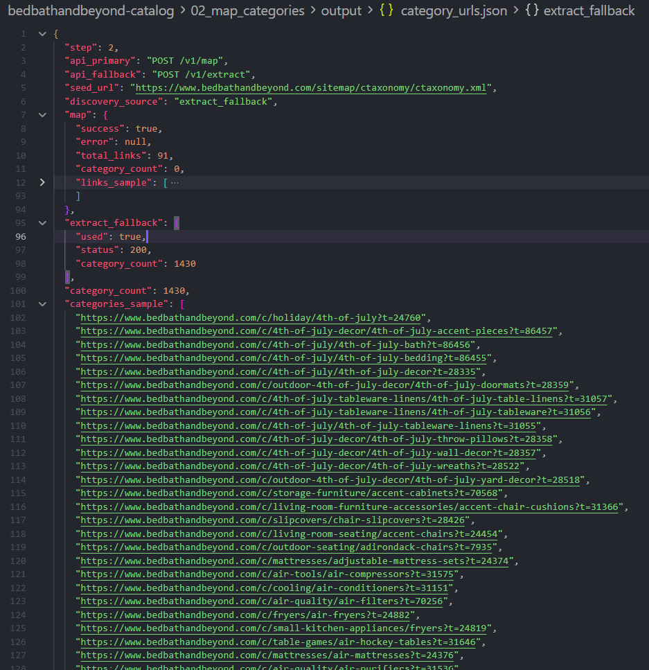Viewport: 649px width, 670px height.
Task: Open the 4th-of-july-doormats link
Action: [x=325, y=385]
